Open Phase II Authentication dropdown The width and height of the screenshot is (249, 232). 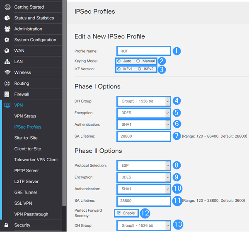point(143,189)
